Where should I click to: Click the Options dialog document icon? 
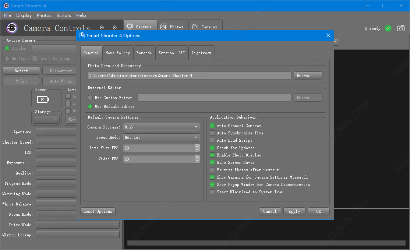(82, 35)
